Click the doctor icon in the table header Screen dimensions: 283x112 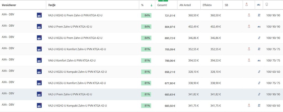point(249,5)
